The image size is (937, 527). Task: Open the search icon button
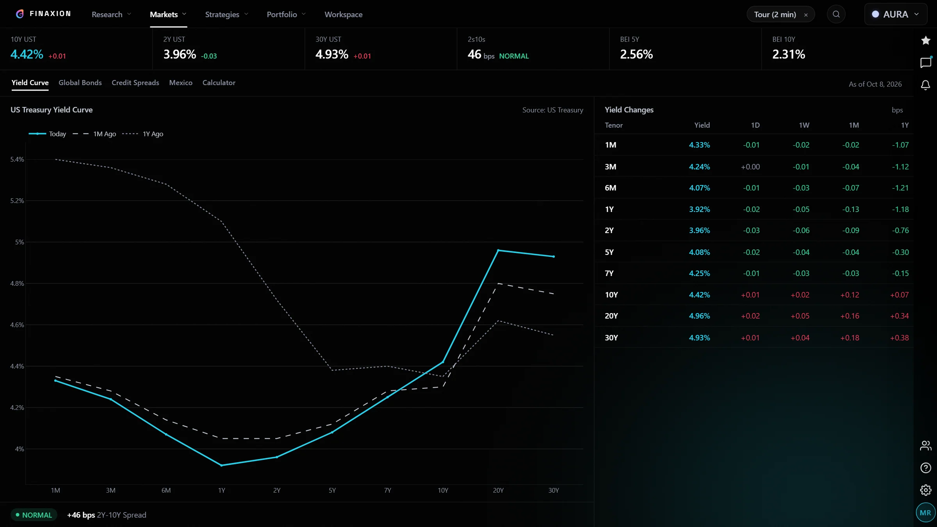point(836,14)
